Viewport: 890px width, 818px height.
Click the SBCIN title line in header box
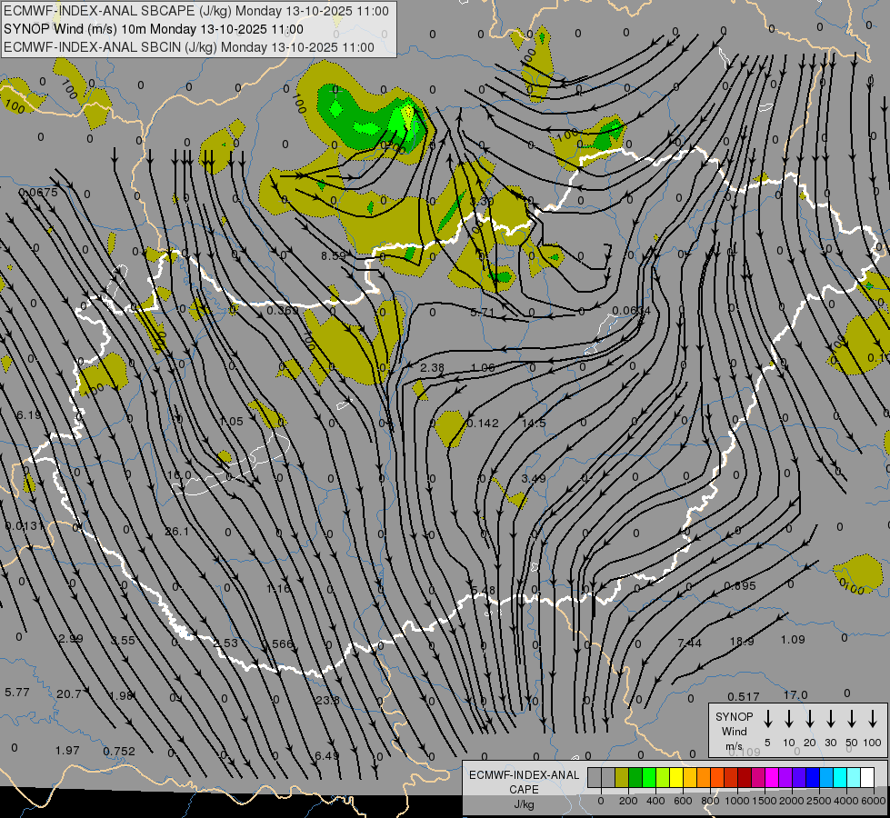[x=189, y=47]
